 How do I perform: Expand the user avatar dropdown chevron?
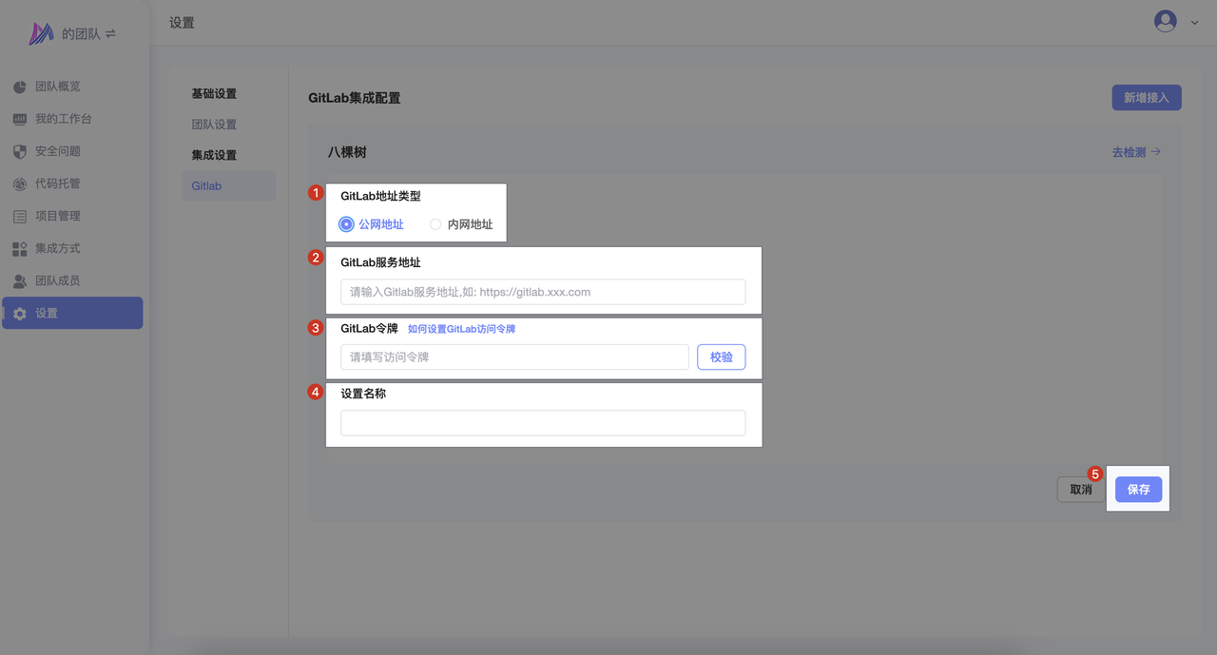click(x=1194, y=22)
